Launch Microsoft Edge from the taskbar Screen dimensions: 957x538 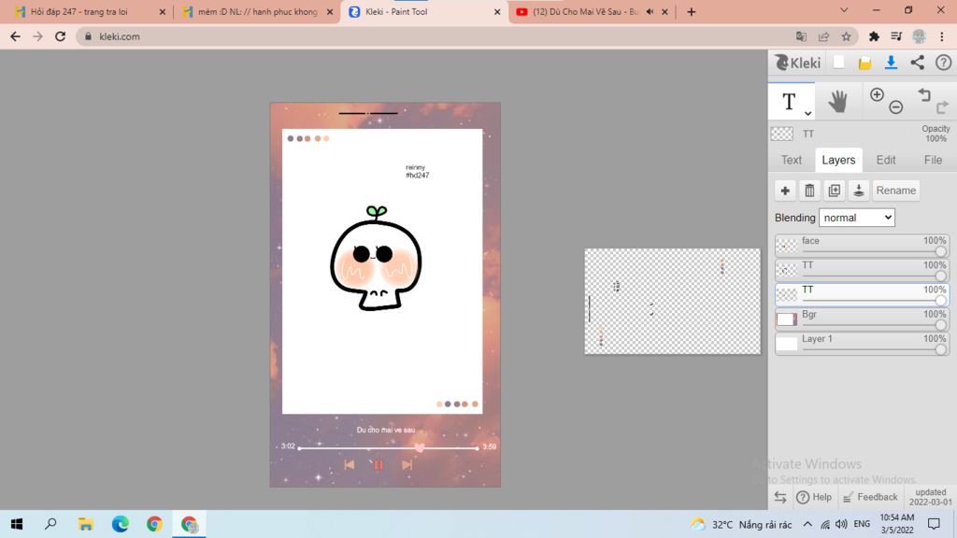pyautogui.click(x=121, y=524)
